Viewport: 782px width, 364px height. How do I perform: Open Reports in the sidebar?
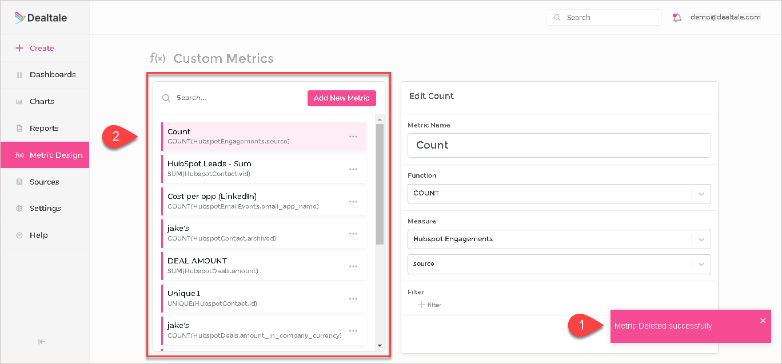click(x=45, y=128)
